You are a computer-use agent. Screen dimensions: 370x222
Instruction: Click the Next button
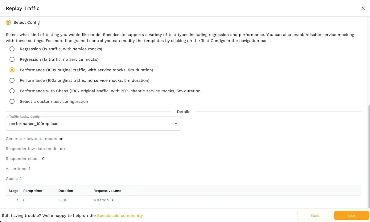pyautogui.click(x=351, y=215)
